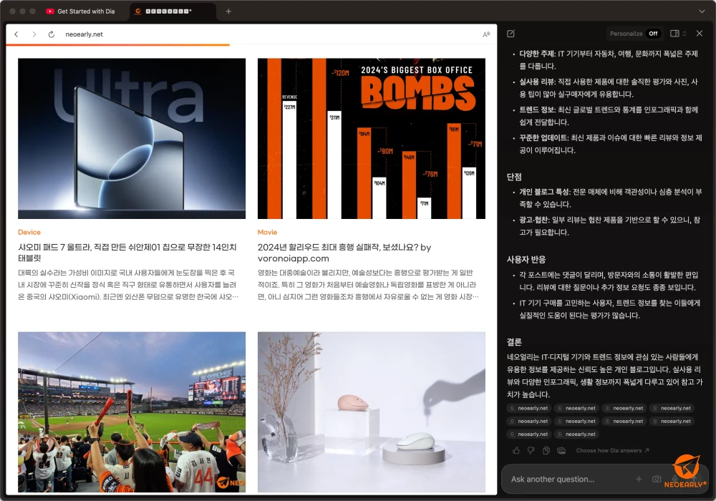716x501 pixels.
Task: Open the Movie category link
Action: (x=267, y=232)
